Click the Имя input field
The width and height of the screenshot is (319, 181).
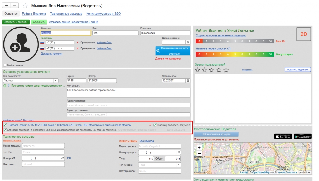pos(115,33)
